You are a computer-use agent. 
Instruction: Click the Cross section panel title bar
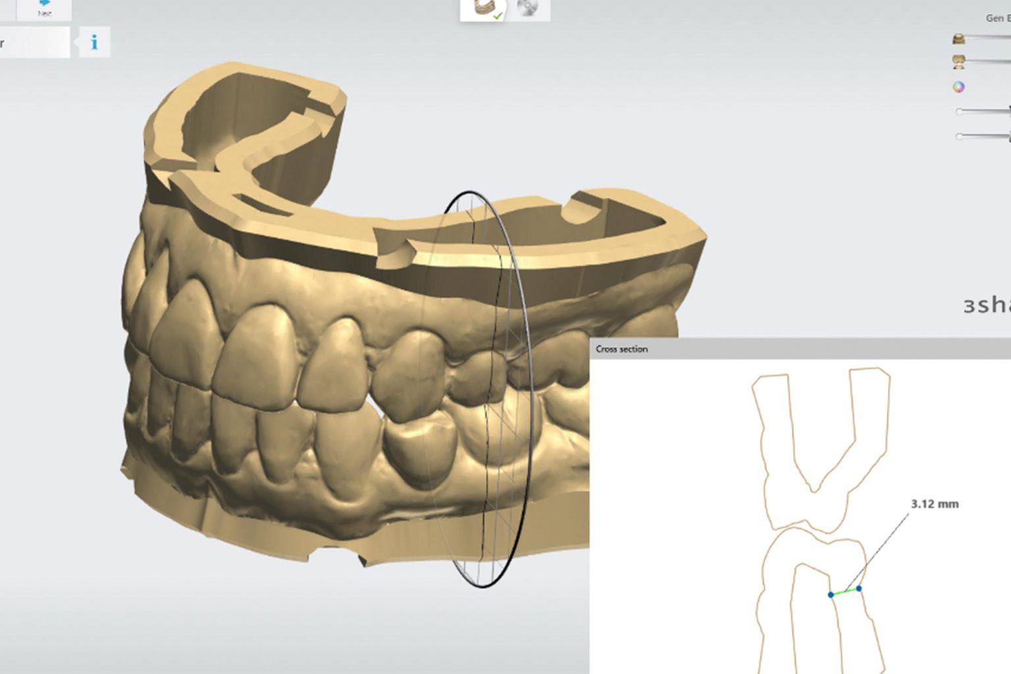(x=621, y=349)
